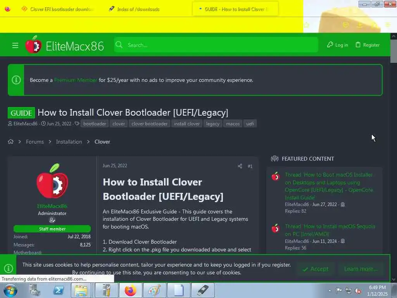Screen dimensions: 397x298
Task: Click the Firefox icon at the tab bar start
Action: click(8, 9)
